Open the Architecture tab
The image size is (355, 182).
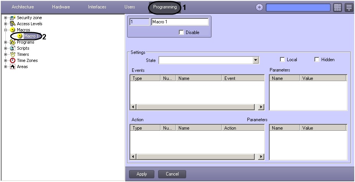pyautogui.click(x=23, y=7)
